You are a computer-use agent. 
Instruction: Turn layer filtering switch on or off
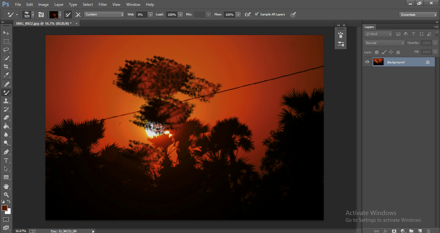point(437,34)
